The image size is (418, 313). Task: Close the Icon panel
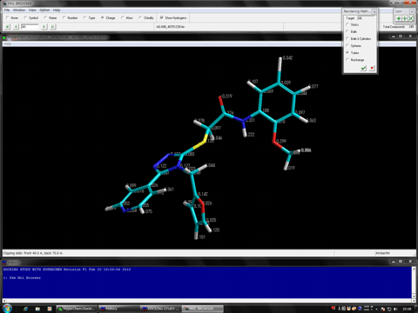click(412, 11)
